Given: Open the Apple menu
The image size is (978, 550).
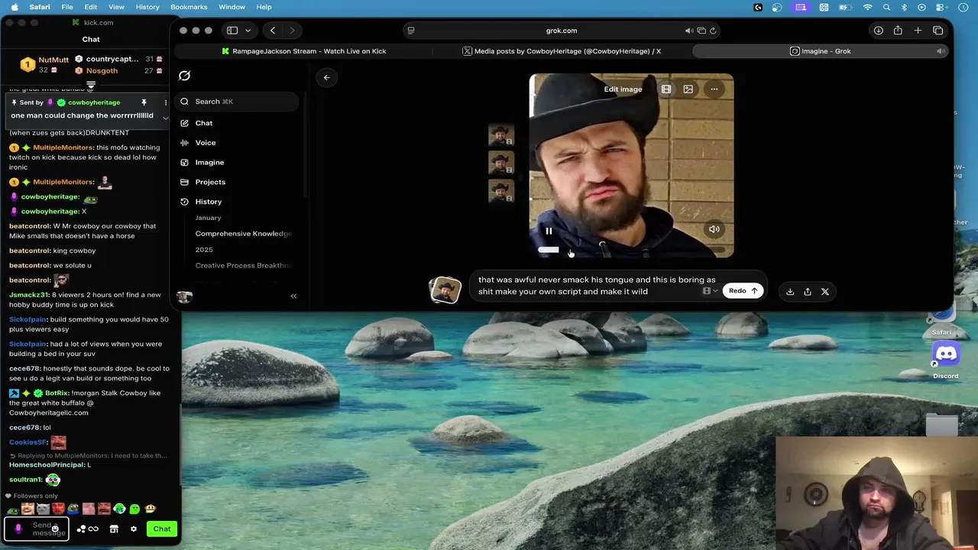Looking at the screenshot, I should tap(14, 7).
